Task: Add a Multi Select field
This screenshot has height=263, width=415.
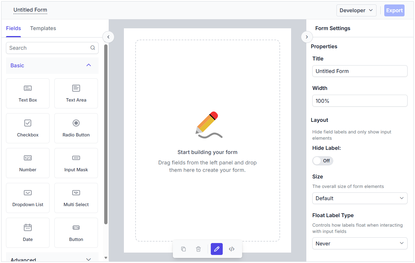Action: point(76,198)
